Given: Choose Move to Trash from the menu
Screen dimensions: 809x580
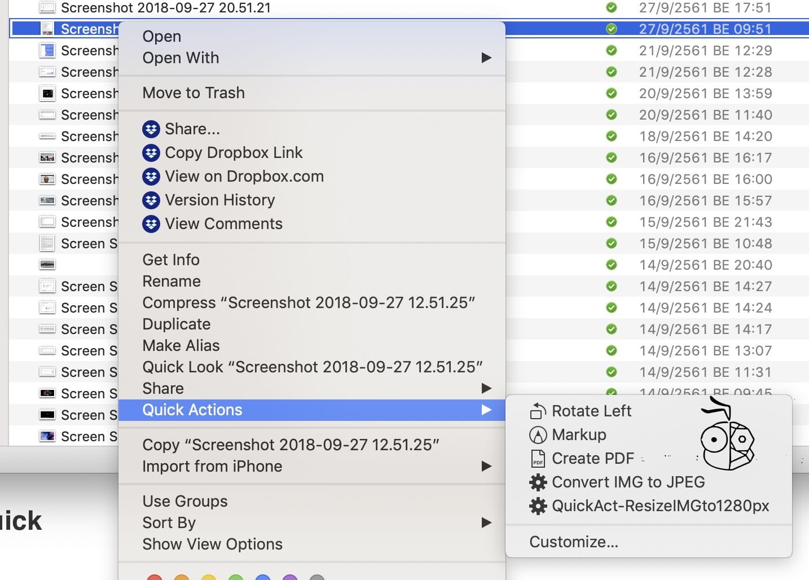Looking at the screenshot, I should tap(194, 93).
